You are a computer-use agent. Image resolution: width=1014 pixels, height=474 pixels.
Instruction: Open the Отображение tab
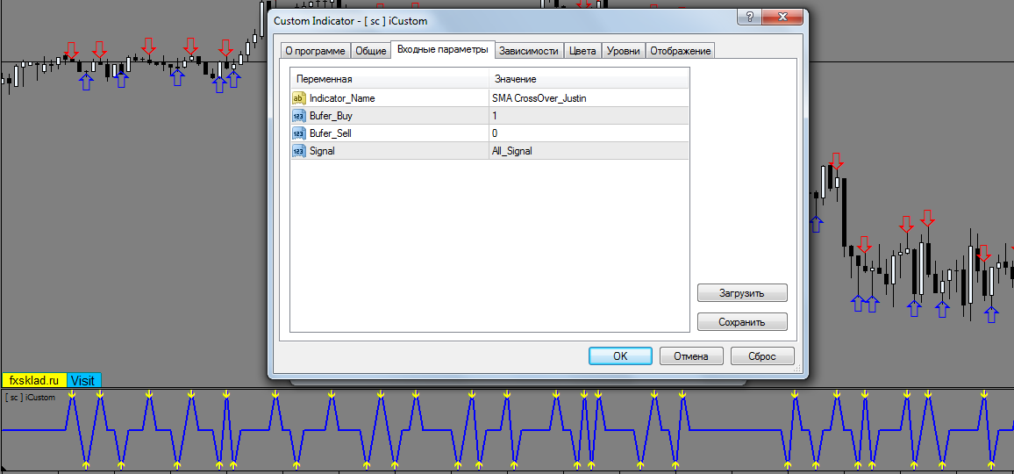(x=681, y=51)
